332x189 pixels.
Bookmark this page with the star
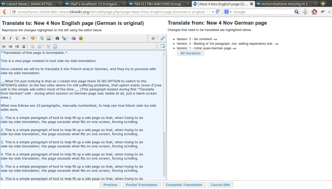coord(208,12)
